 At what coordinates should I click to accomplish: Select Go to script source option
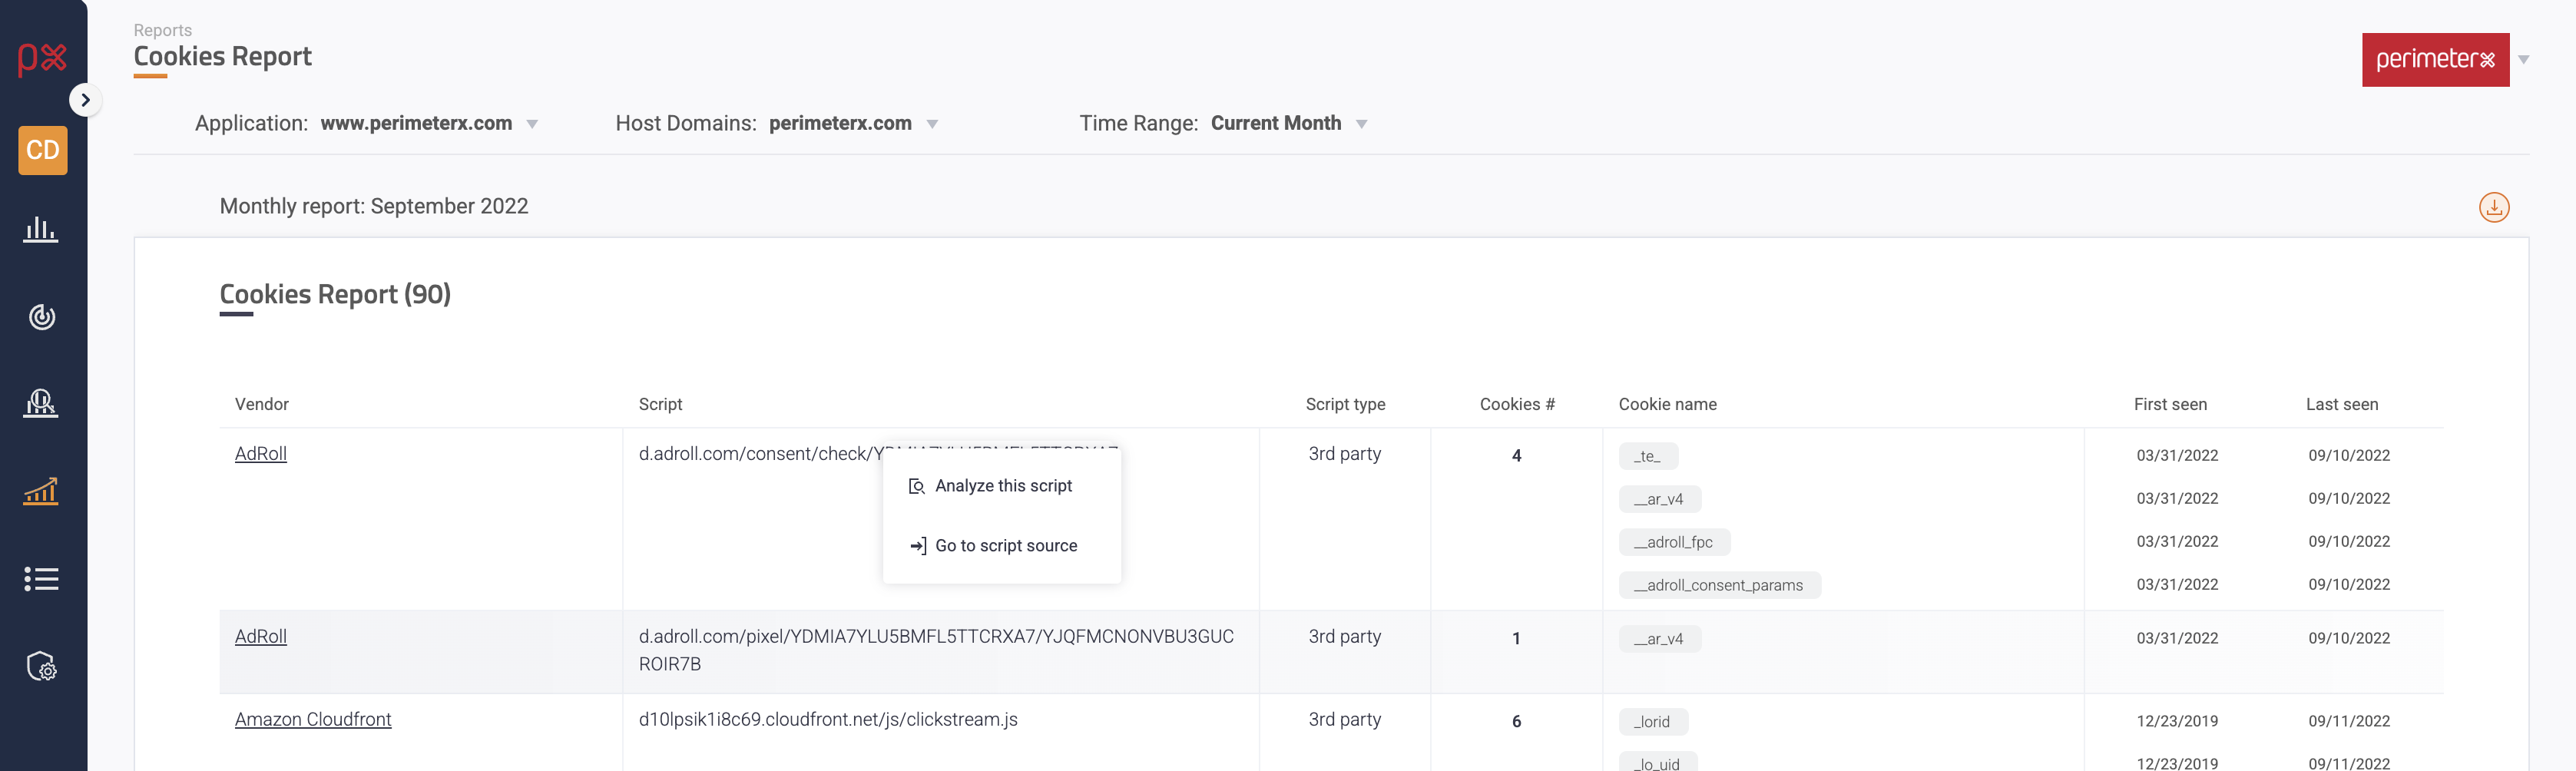[1005, 546]
